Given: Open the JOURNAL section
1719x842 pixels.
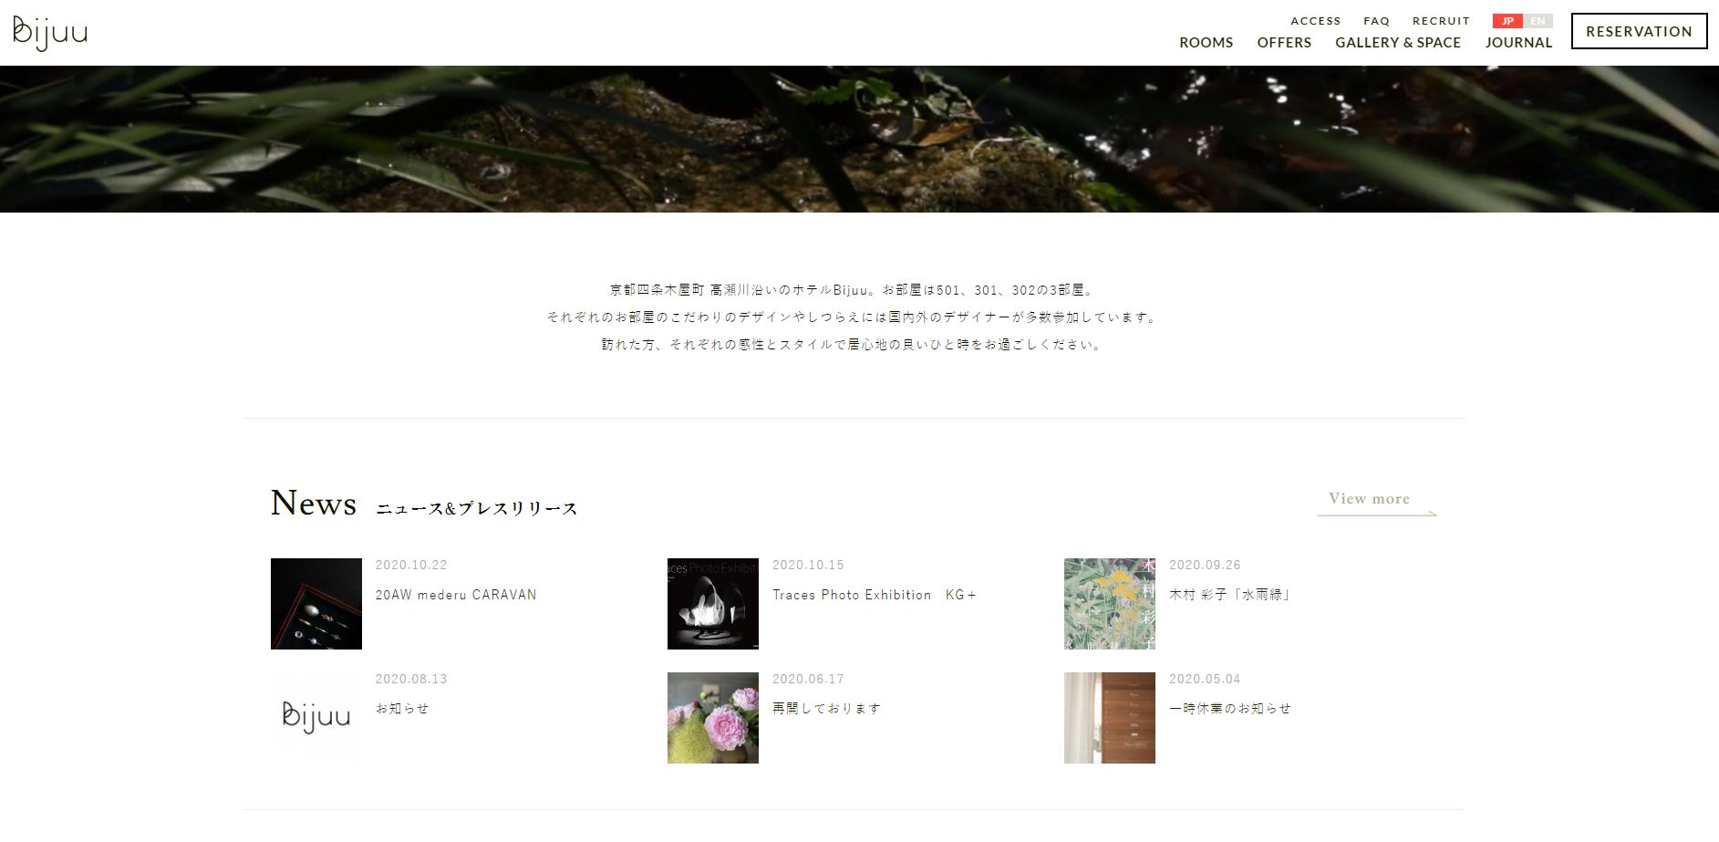Looking at the screenshot, I should pos(1518,43).
